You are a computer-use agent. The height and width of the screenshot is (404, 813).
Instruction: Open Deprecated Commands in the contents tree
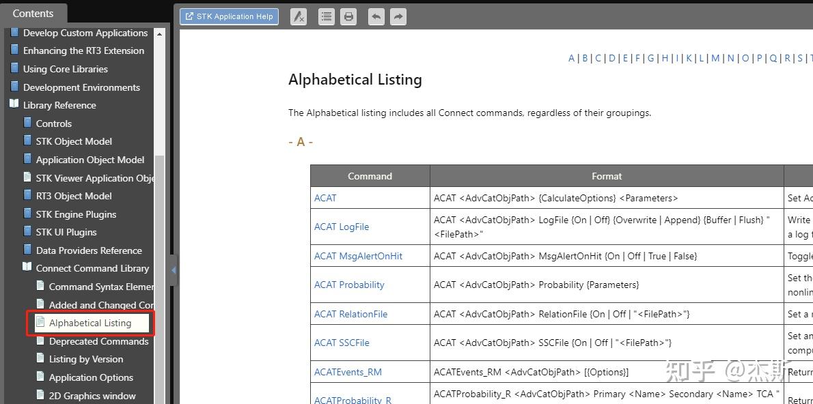[x=98, y=341]
